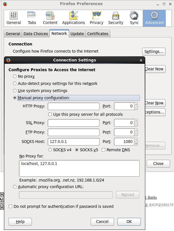Select the Advanced preferences pane
Image resolution: width=174 pixels, height=231 pixels.
[x=154, y=18]
